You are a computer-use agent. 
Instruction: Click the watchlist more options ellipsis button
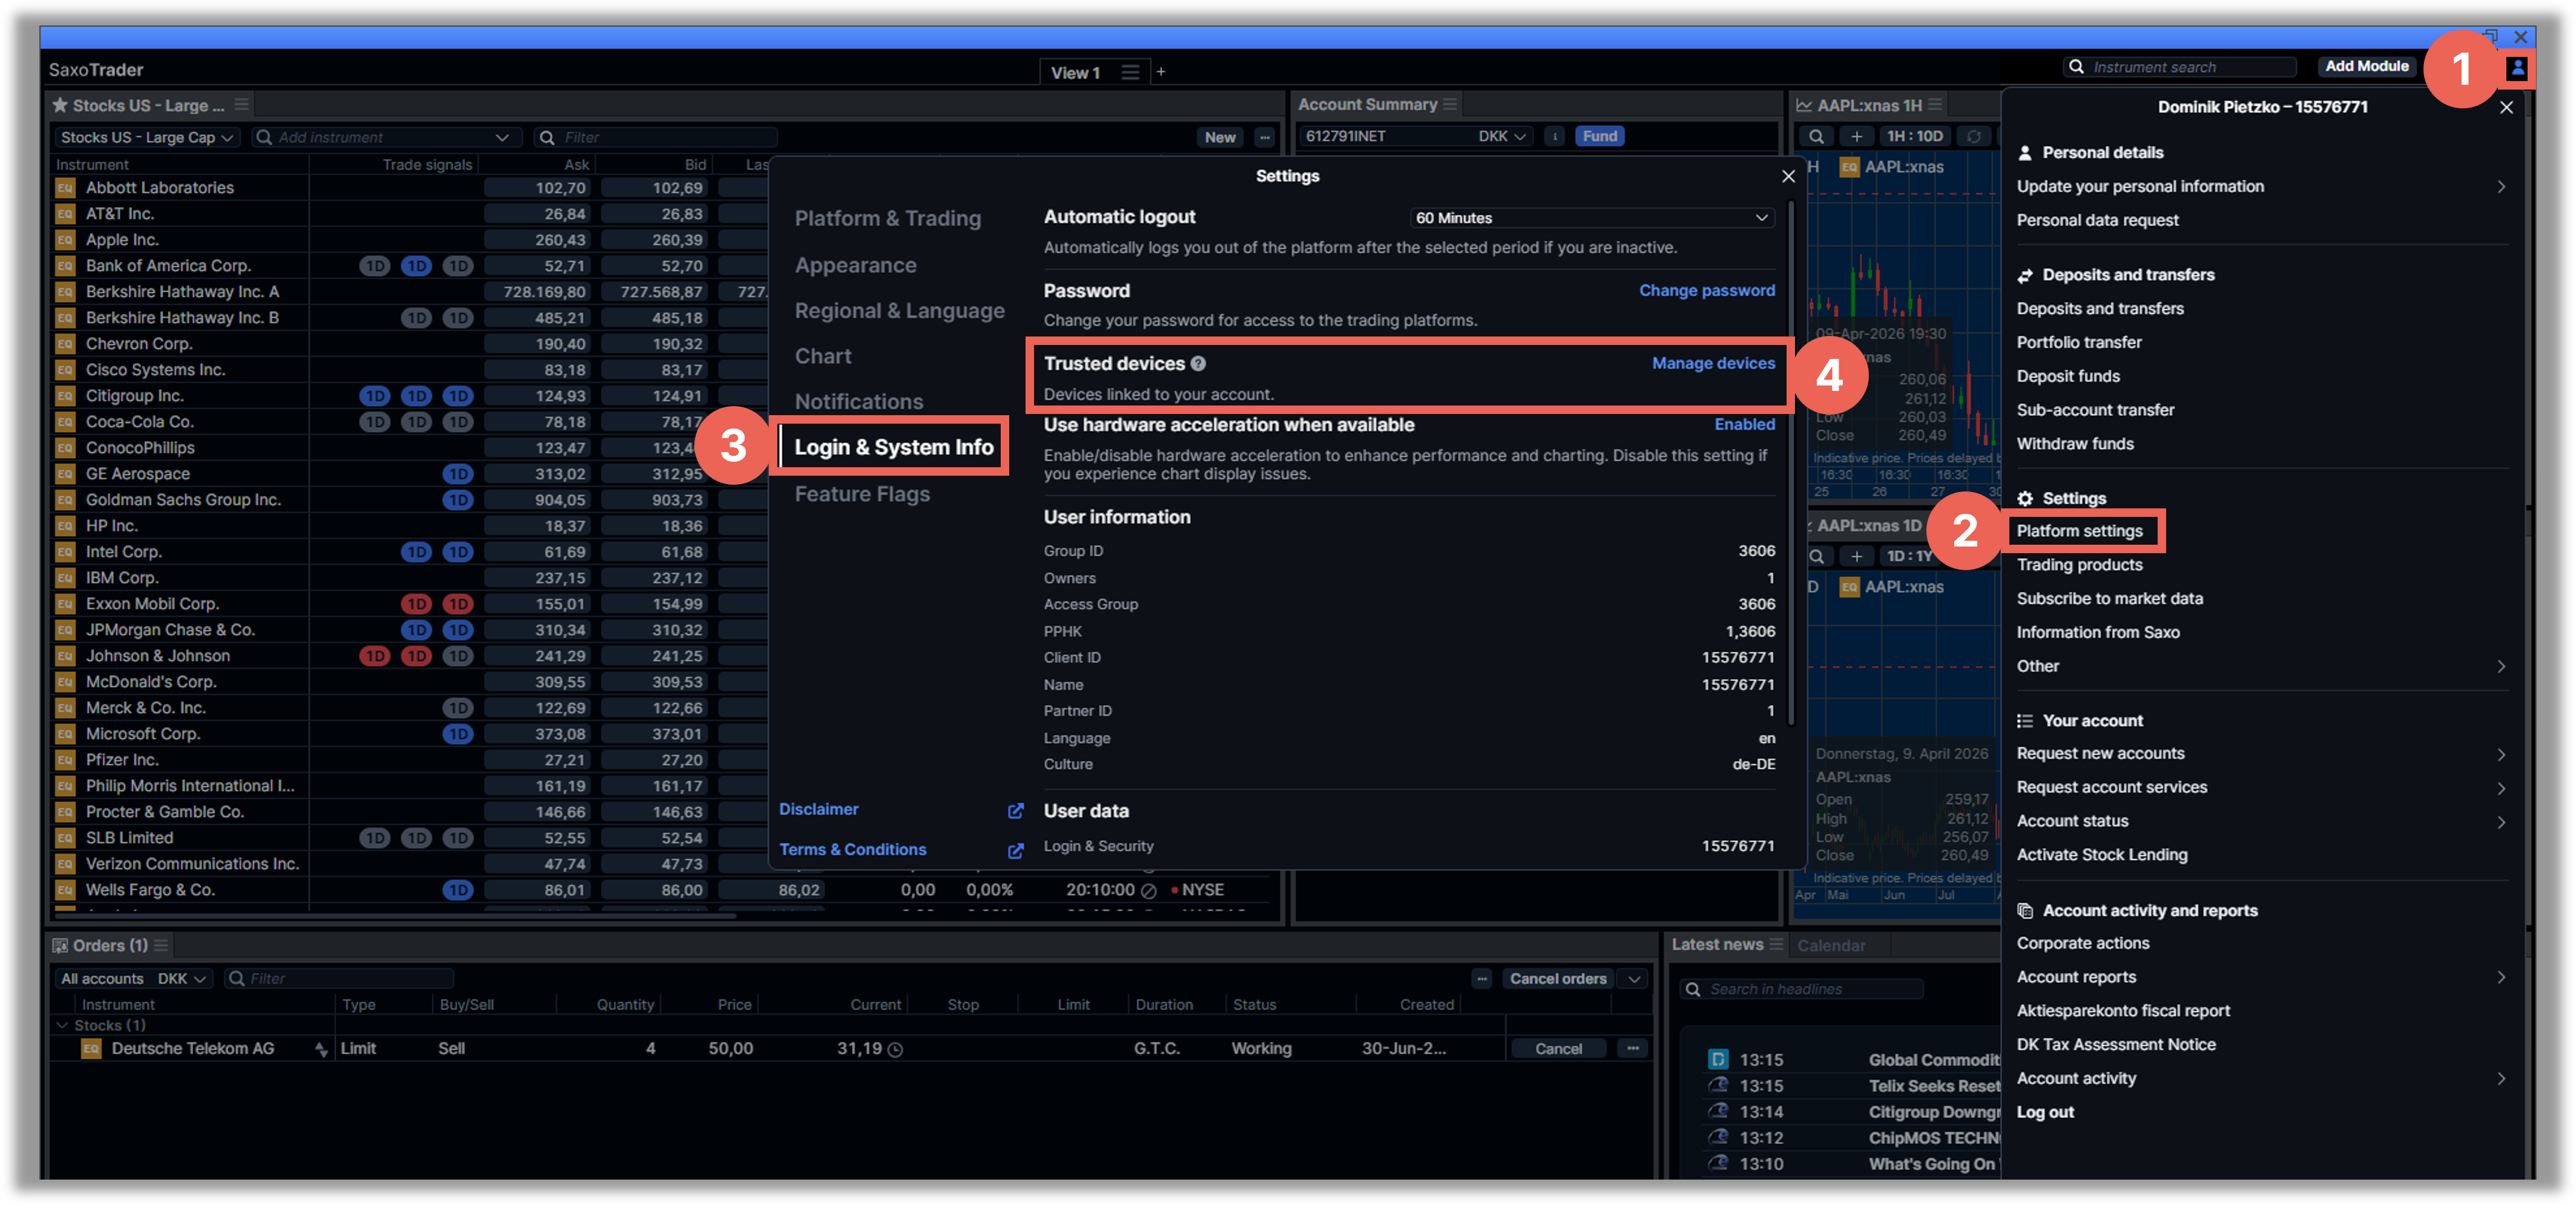[x=1265, y=137]
